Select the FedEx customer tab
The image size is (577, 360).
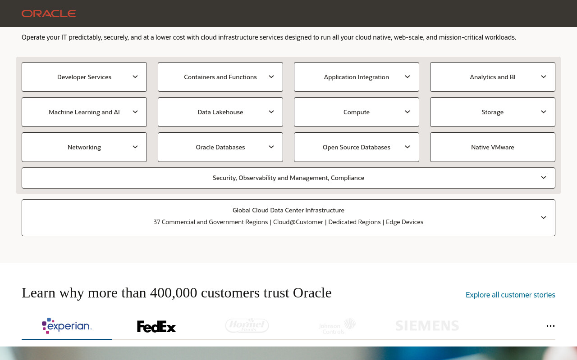(156, 326)
